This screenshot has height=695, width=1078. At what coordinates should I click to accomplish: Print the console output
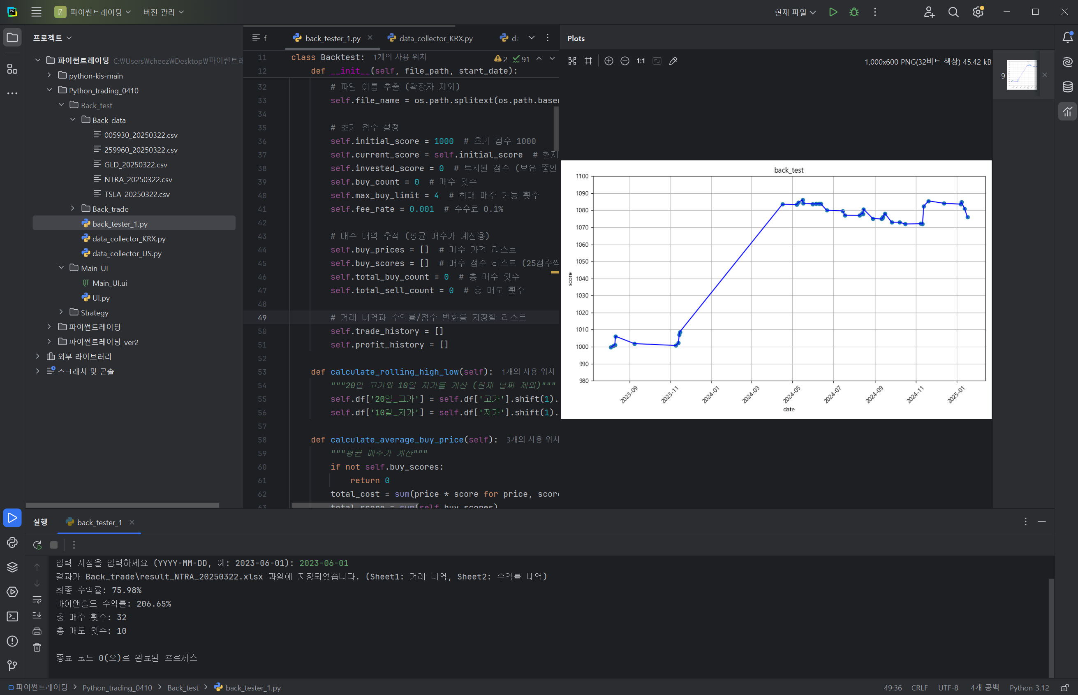coord(37,631)
